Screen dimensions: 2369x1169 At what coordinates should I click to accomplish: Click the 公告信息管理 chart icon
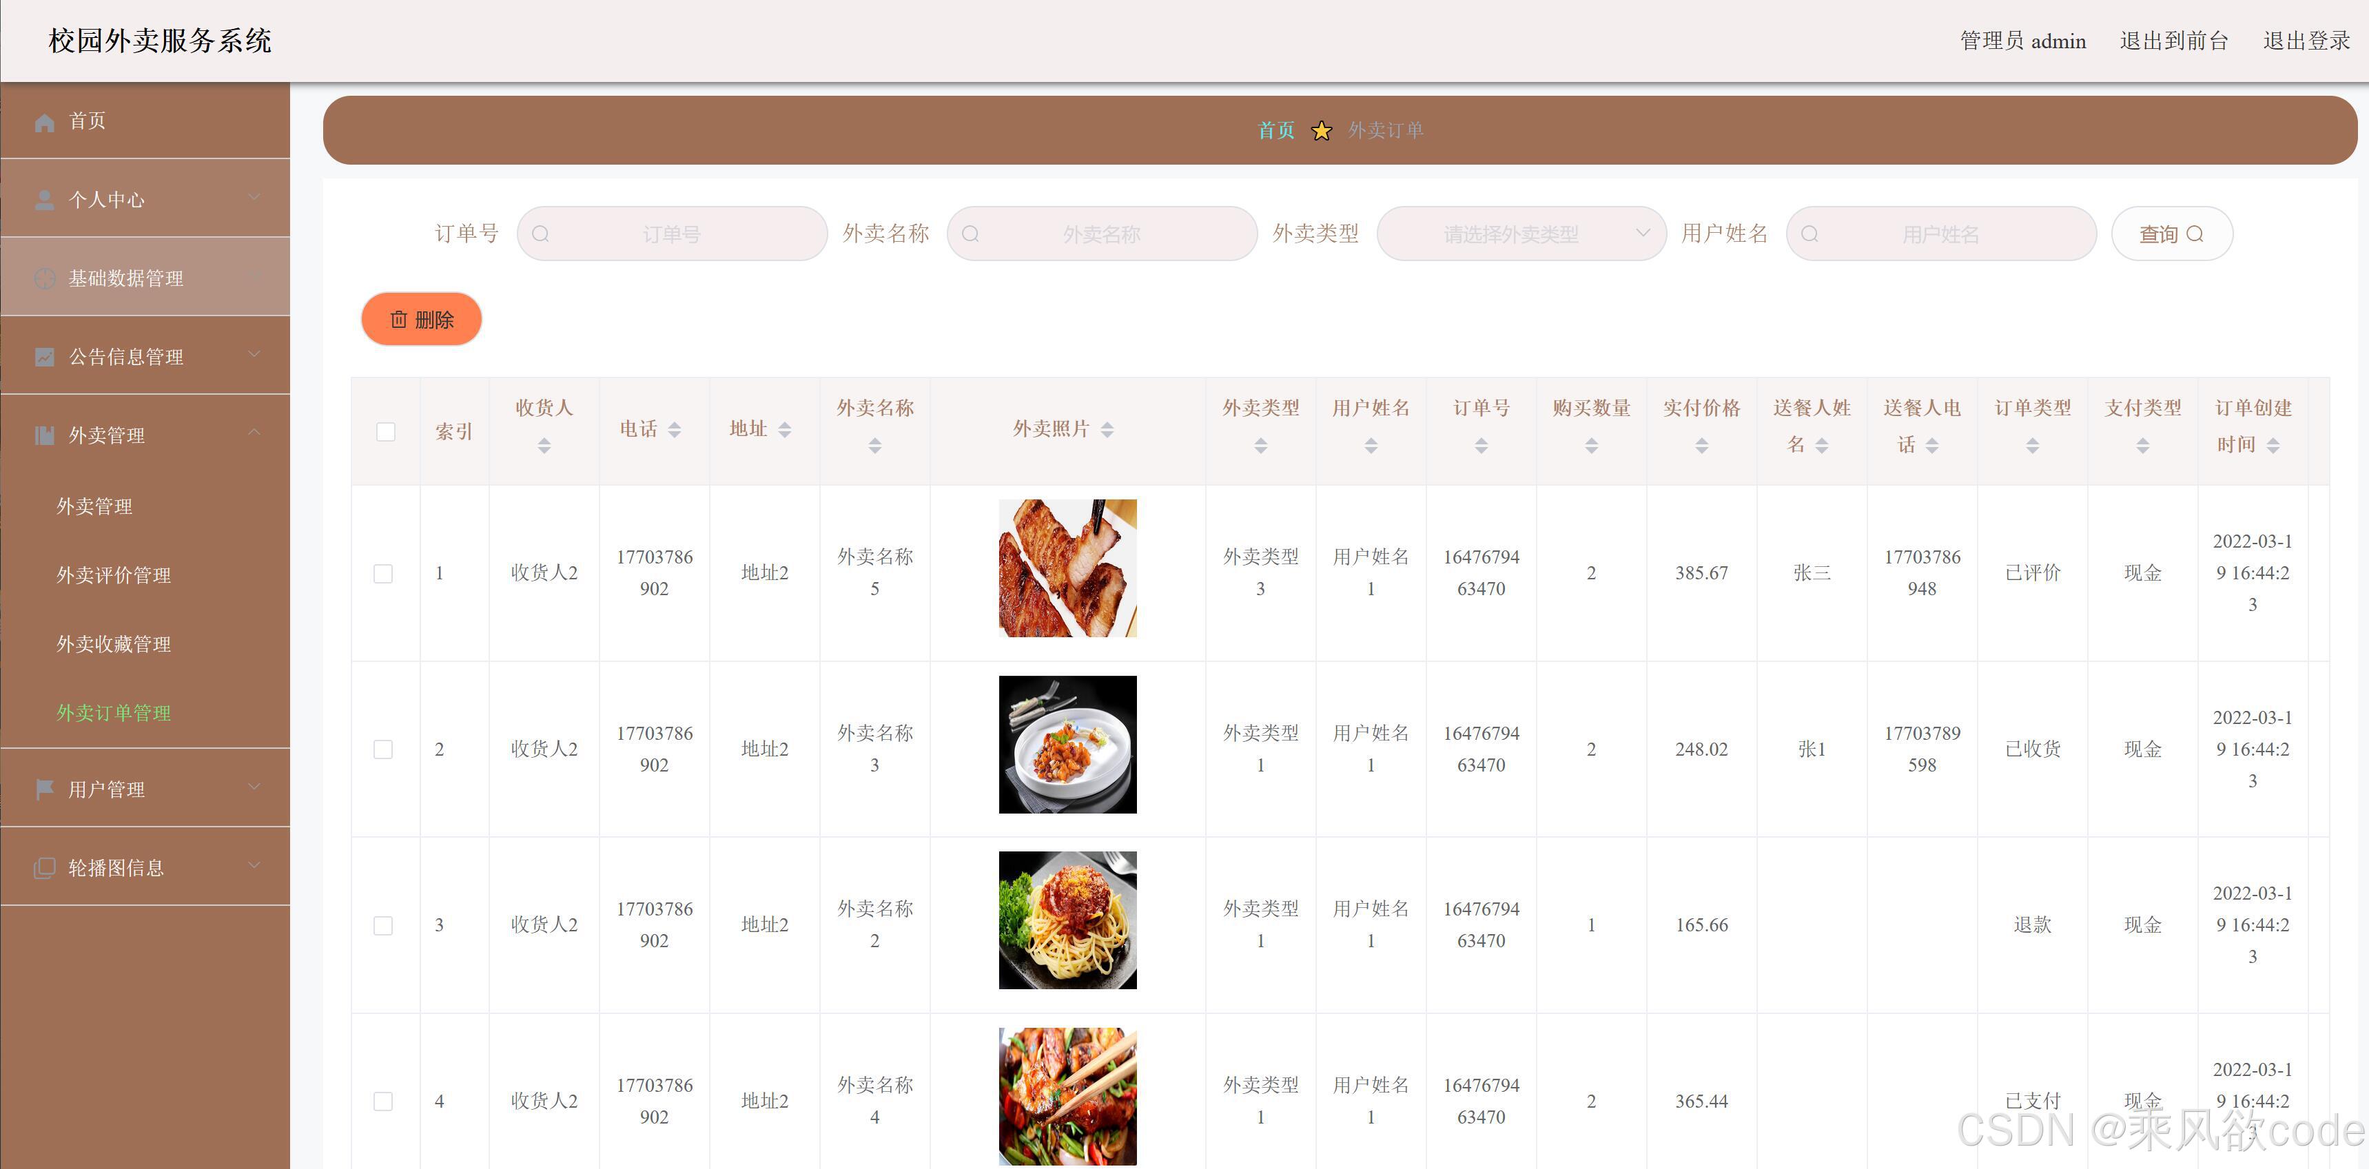tap(44, 357)
